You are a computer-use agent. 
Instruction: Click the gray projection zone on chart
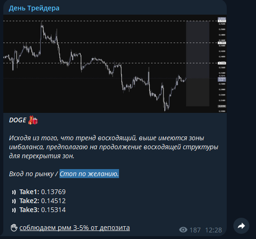click(197, 64)
